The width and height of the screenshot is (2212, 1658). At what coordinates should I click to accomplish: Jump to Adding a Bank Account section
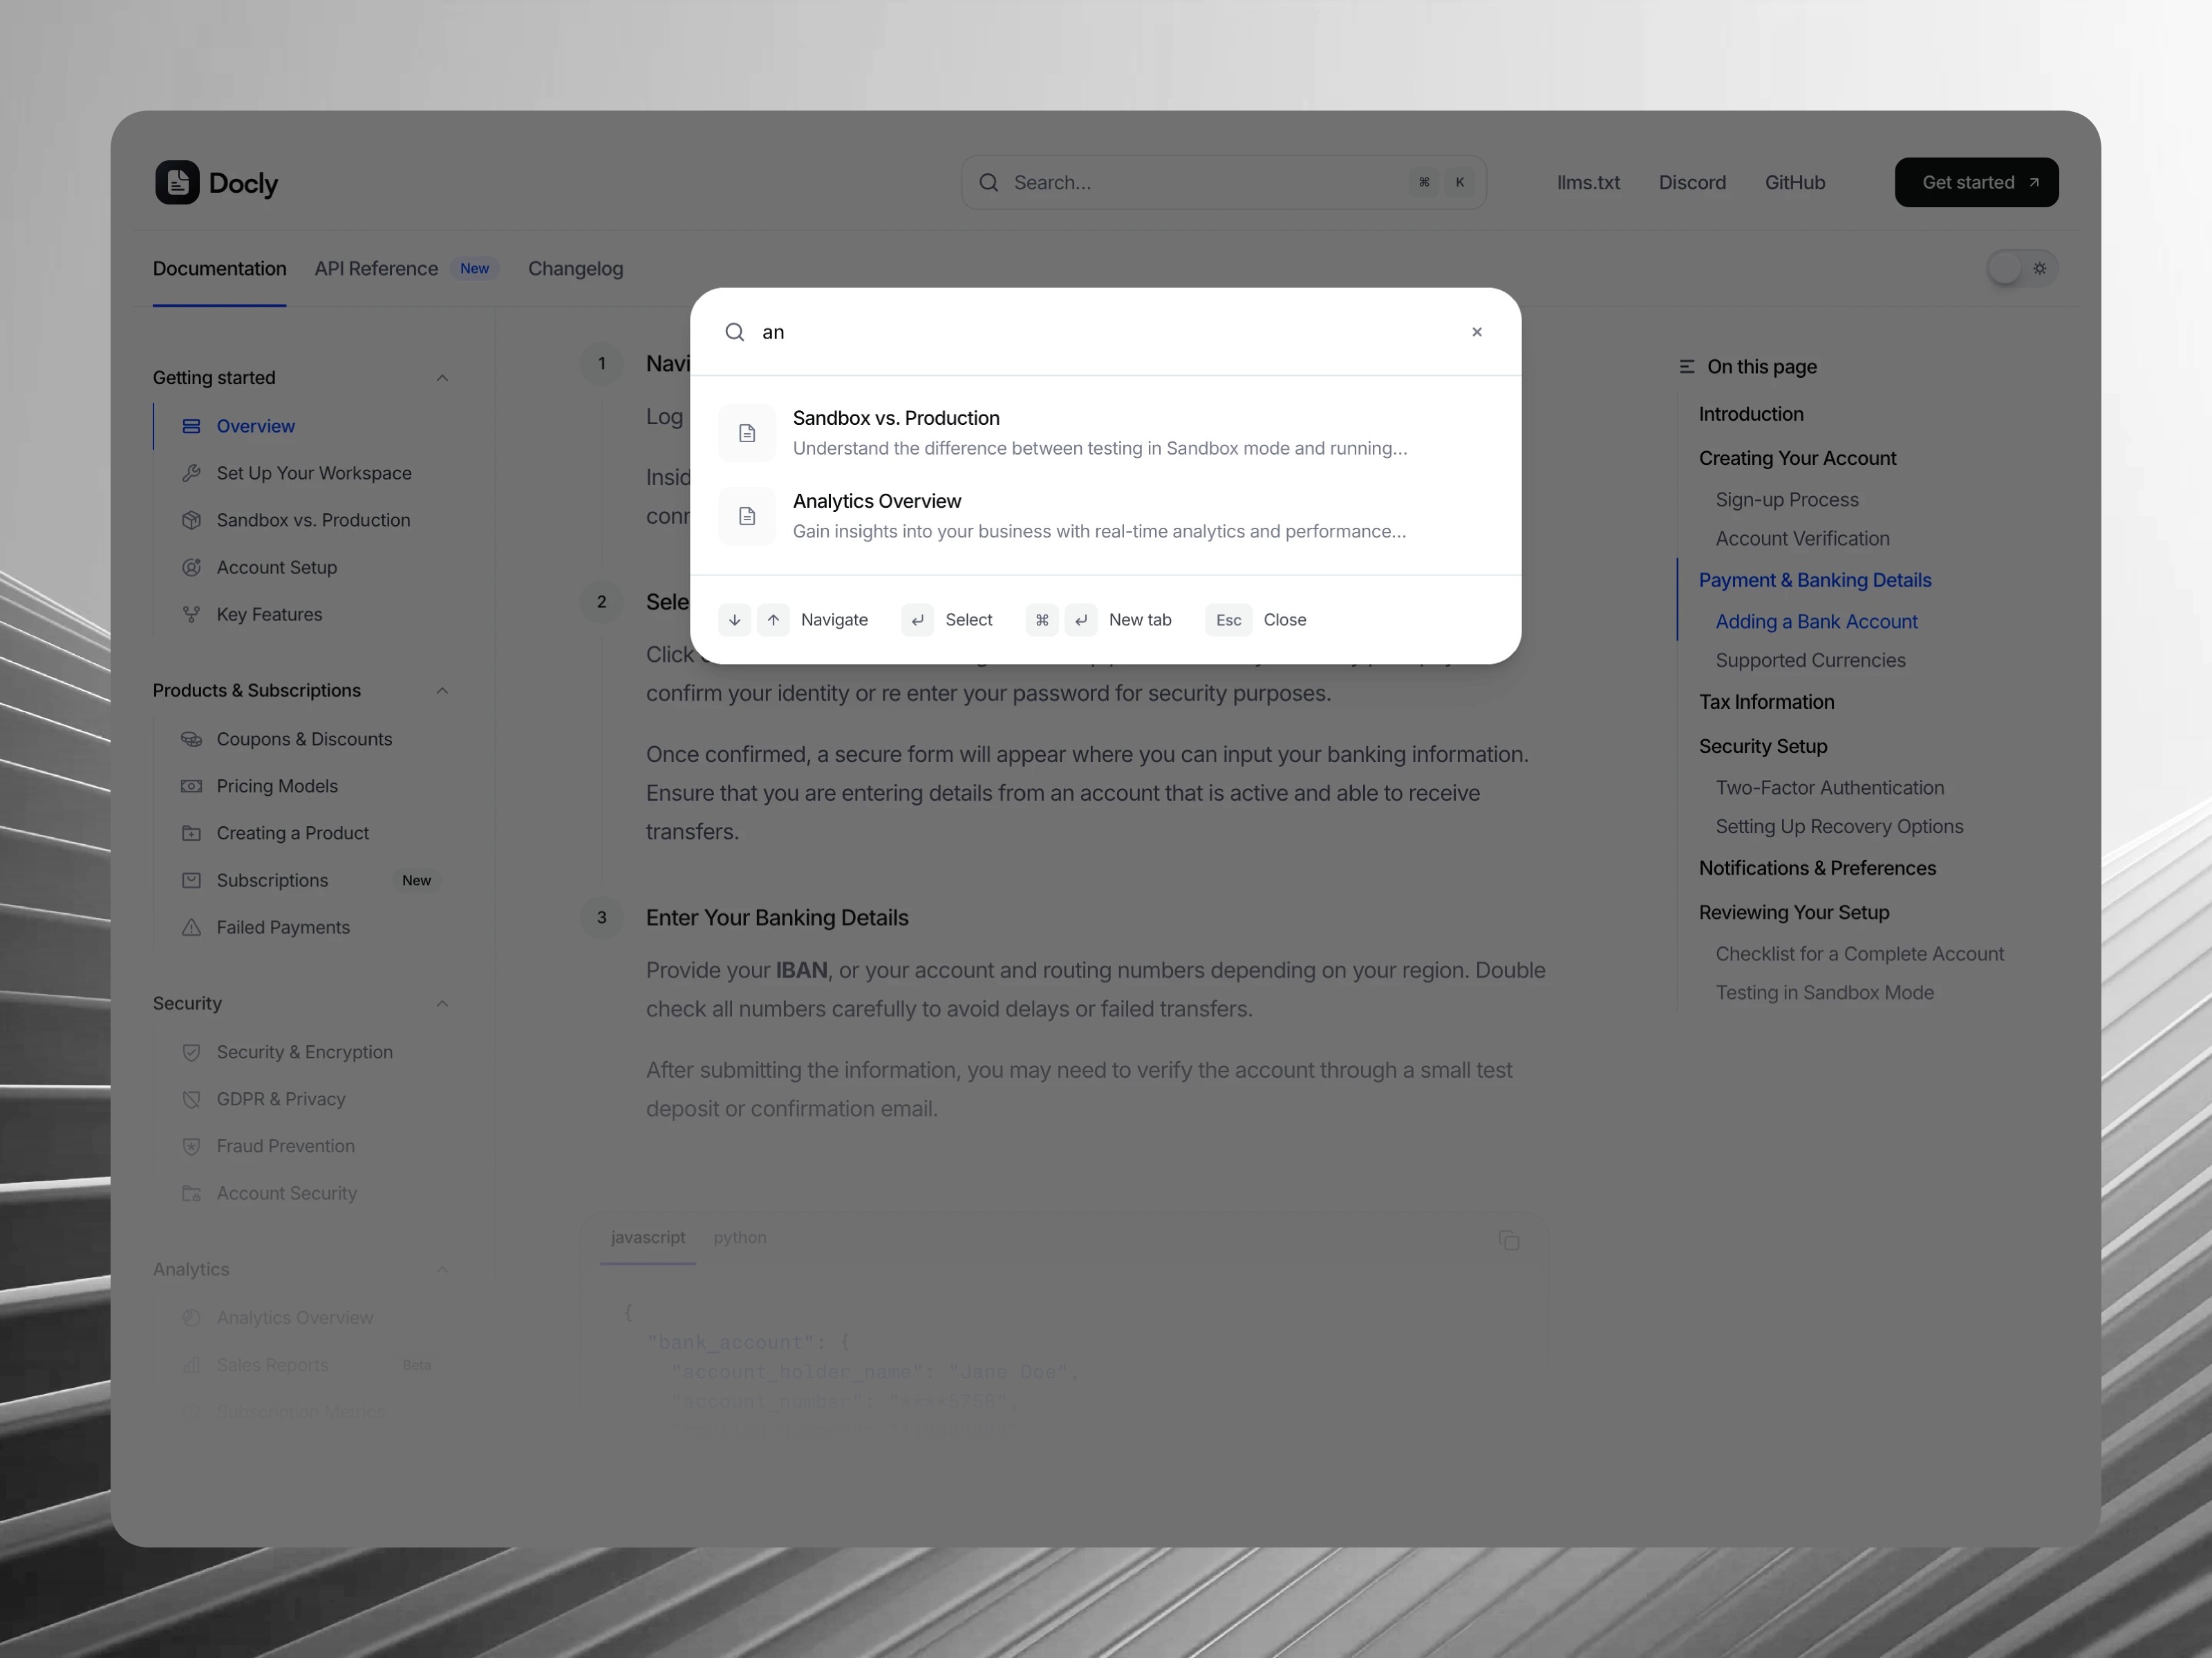pyautogui.click(x=1816, y=622)
